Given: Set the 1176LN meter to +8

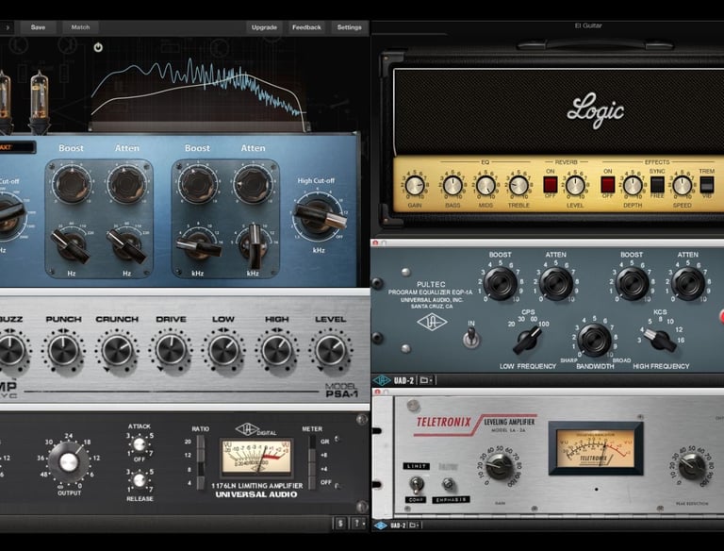Looking at the screenshot, I should click(313, 456).
